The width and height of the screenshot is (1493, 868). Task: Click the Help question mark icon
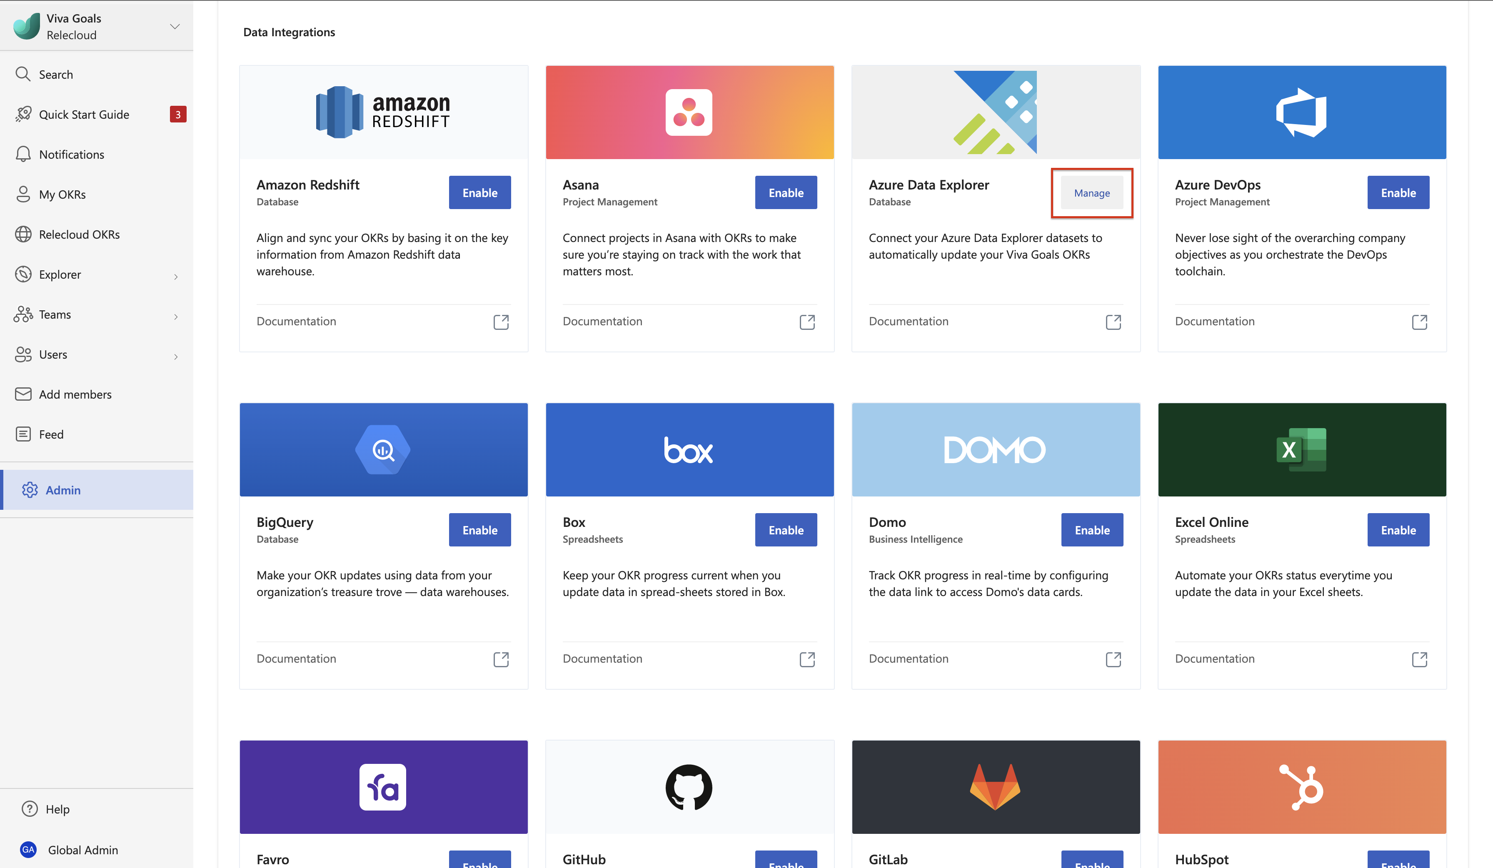pos(29,809)
